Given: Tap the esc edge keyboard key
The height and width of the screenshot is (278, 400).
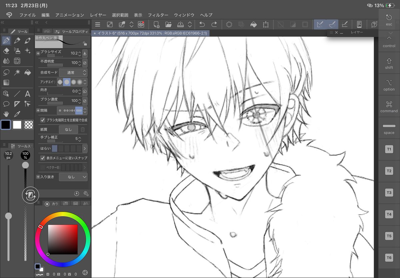Looking at the screenshot, I should pos(389,20).
